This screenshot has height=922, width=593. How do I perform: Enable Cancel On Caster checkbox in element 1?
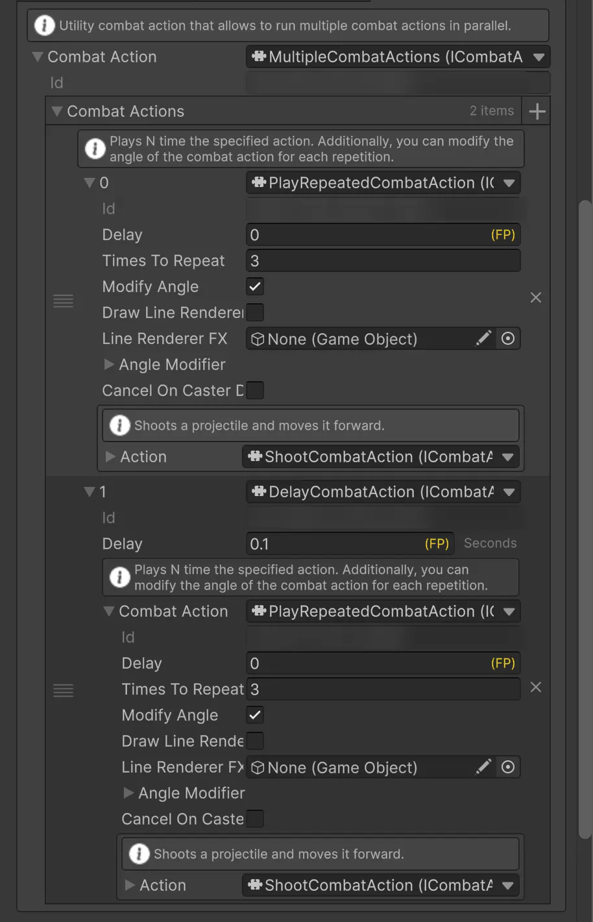(255, 819)
